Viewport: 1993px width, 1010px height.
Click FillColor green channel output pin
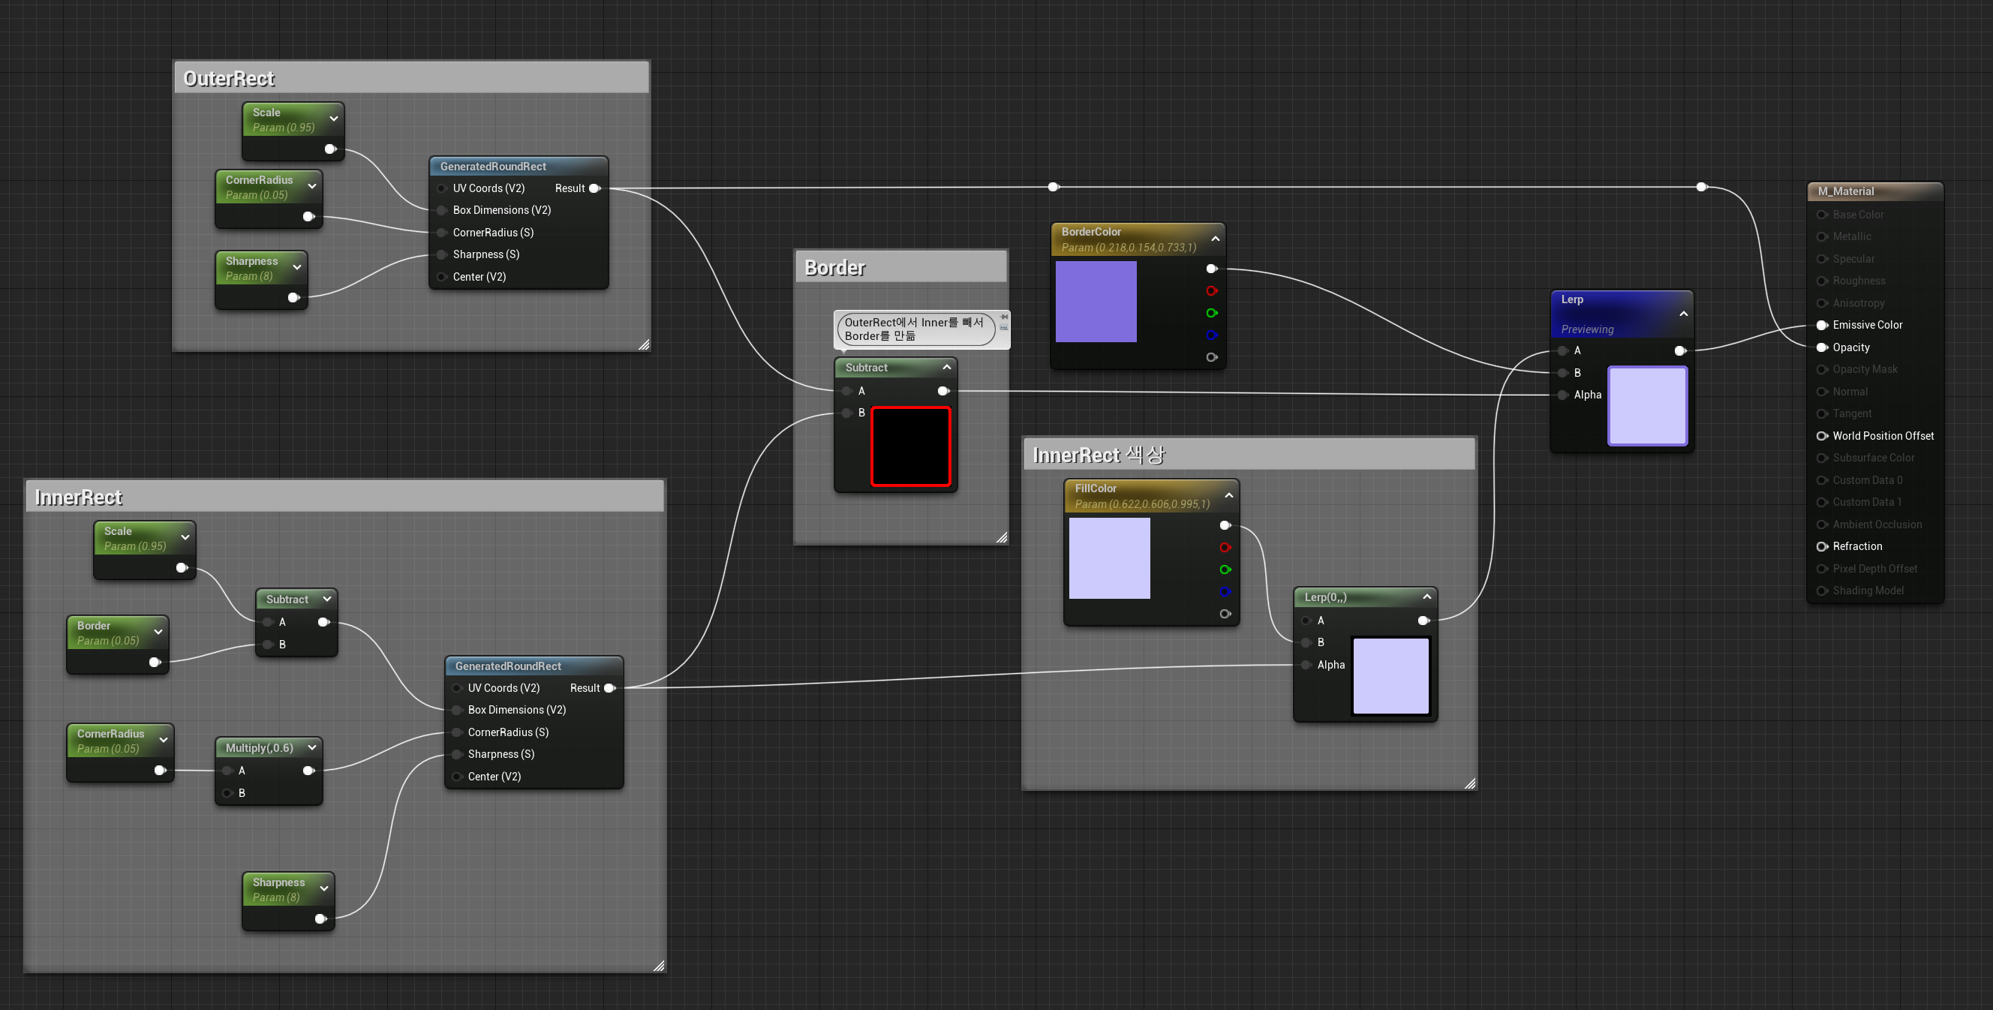point(1225,570)
